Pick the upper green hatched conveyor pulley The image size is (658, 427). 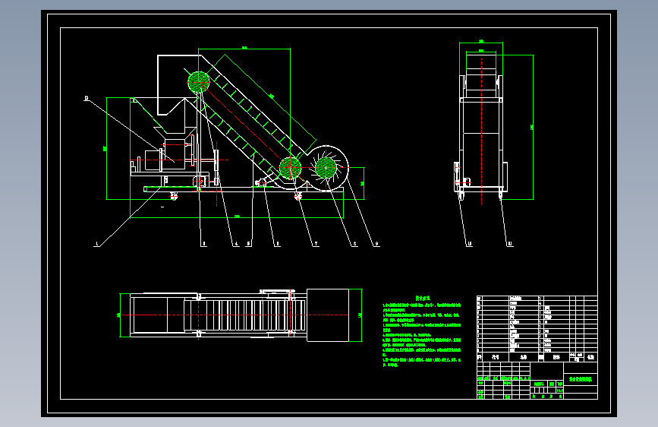[199, 82]
